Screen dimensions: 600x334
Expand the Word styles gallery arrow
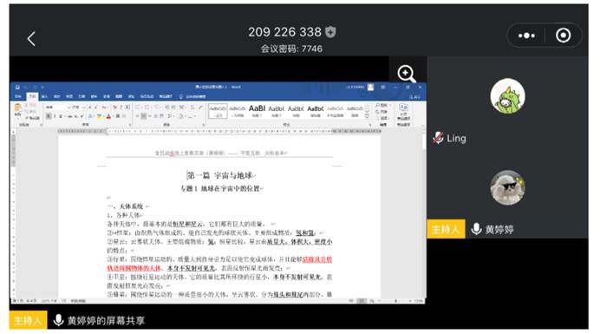click(x=367, y=115)
